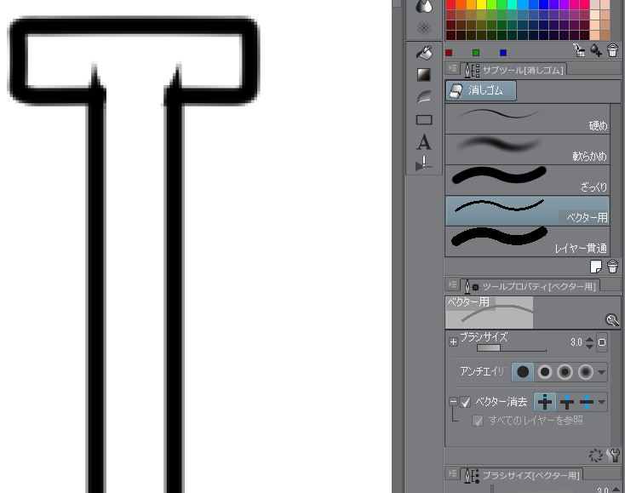The height and width of the screenshot is (493, 625).
Task: Choose weak antialiasing option
Action: pyautogui.click(x=544, y=372)
